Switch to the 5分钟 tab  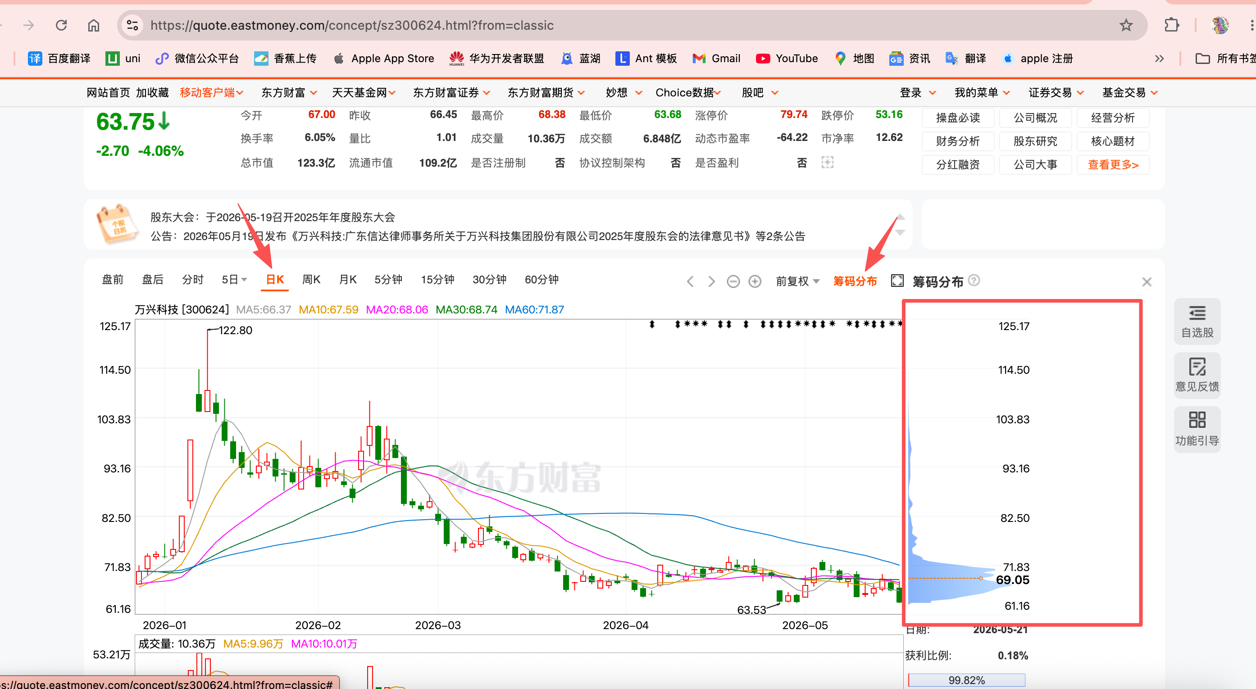click(388, 280)
